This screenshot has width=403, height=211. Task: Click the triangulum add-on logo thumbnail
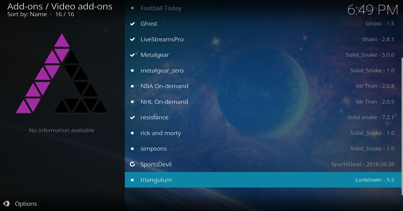tap(62, 74)
